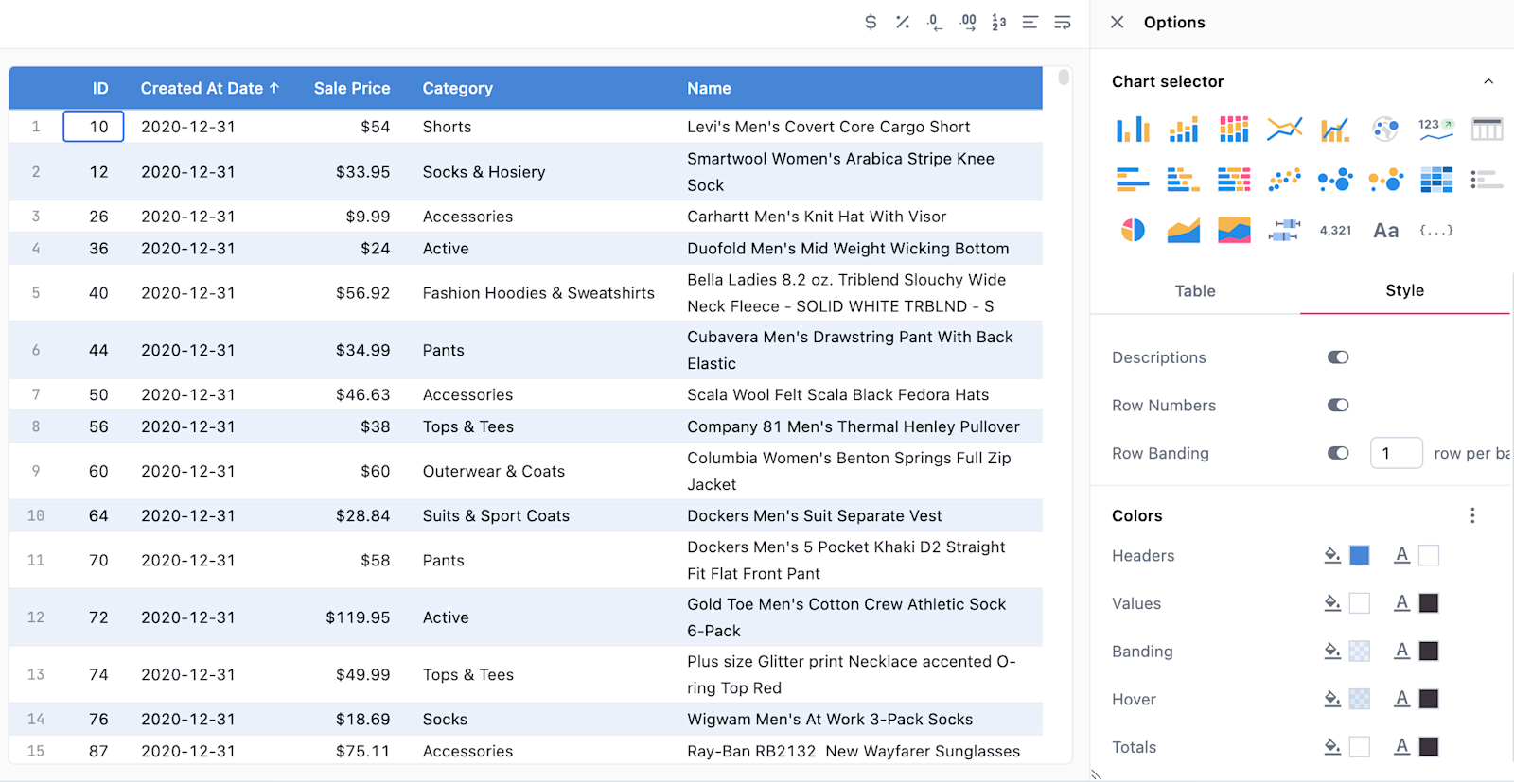Image resolution: width=1514 pixels, height=782 pixels.
Task: Select the pie chart type
Action: (1133, 230)
